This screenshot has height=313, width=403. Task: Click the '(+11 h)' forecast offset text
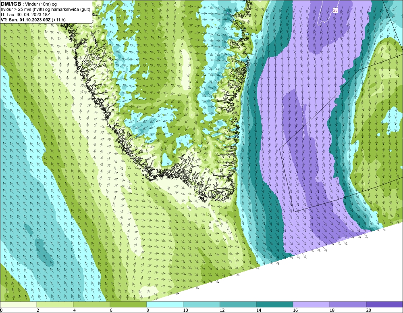[x=58, y=20]
